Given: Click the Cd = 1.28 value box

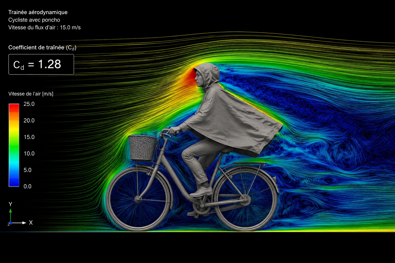Looking at the screenshot, I should (x=41, y=64).
